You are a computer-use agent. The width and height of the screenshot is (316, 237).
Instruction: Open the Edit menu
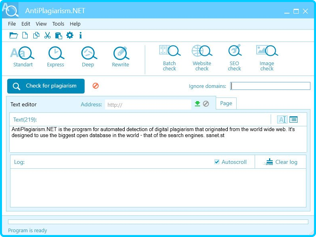point(26,24)
